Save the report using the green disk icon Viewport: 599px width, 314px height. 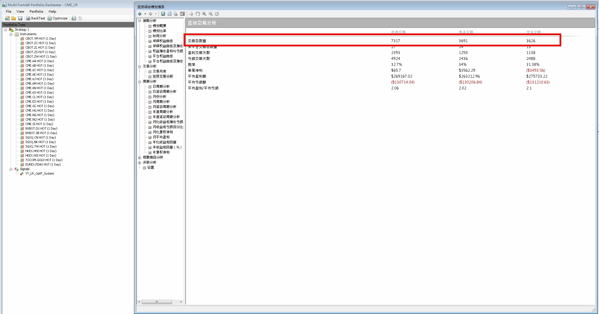(x=163, y=14)
